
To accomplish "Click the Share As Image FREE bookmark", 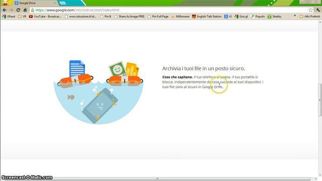I will click(x=130, y=17).
